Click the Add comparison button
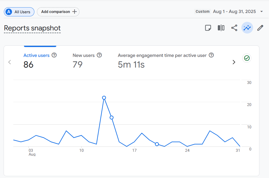 tap(58, 12)
